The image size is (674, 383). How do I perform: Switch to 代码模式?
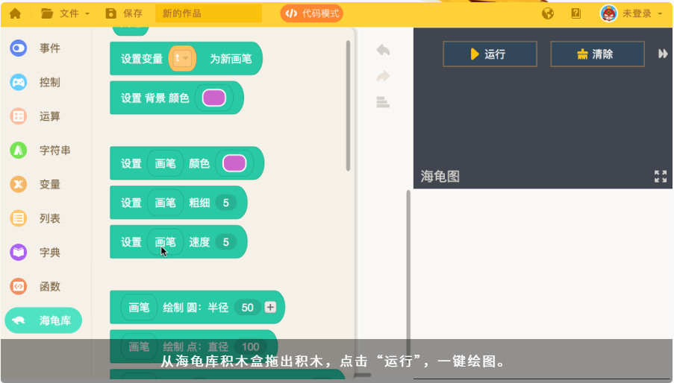pos(312,13)
